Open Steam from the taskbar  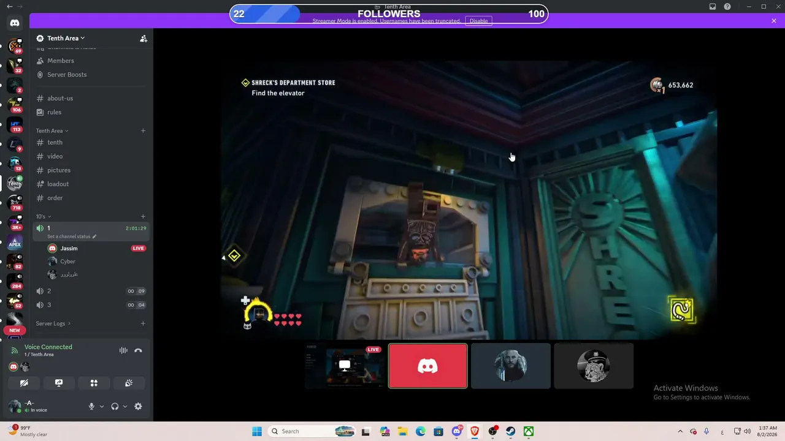(x=510, y=431)
